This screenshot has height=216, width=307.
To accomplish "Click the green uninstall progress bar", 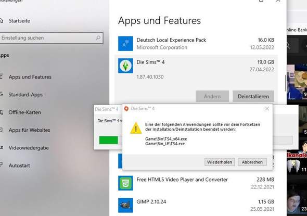I will click(108, 140).
